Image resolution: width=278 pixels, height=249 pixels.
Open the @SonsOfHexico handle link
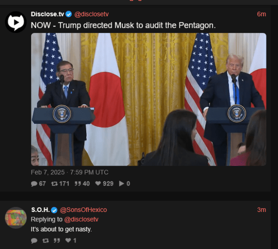[x=83, y=210]
